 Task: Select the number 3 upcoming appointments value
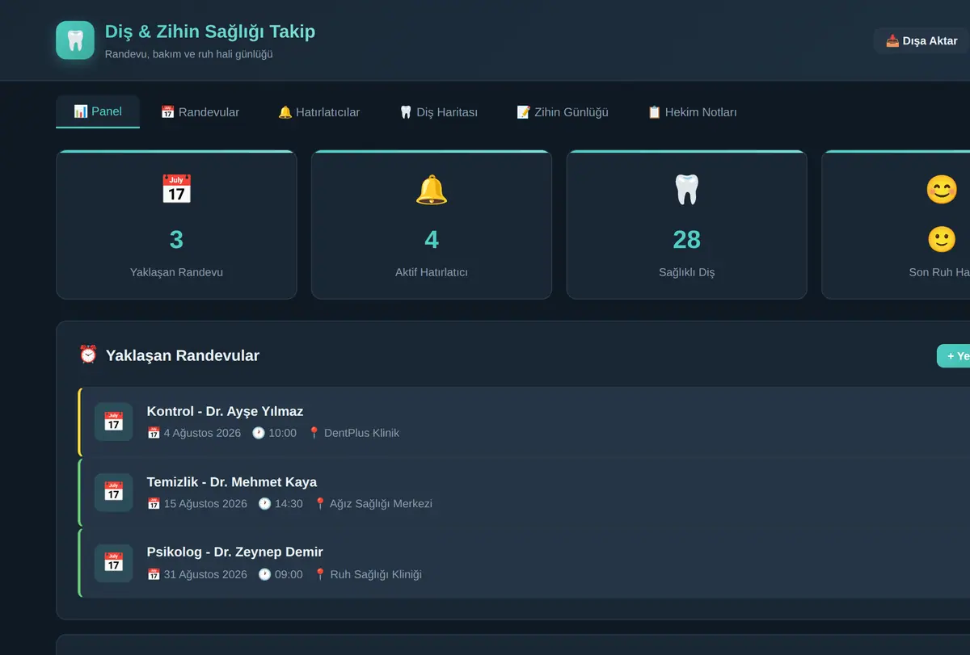[176, 239]
